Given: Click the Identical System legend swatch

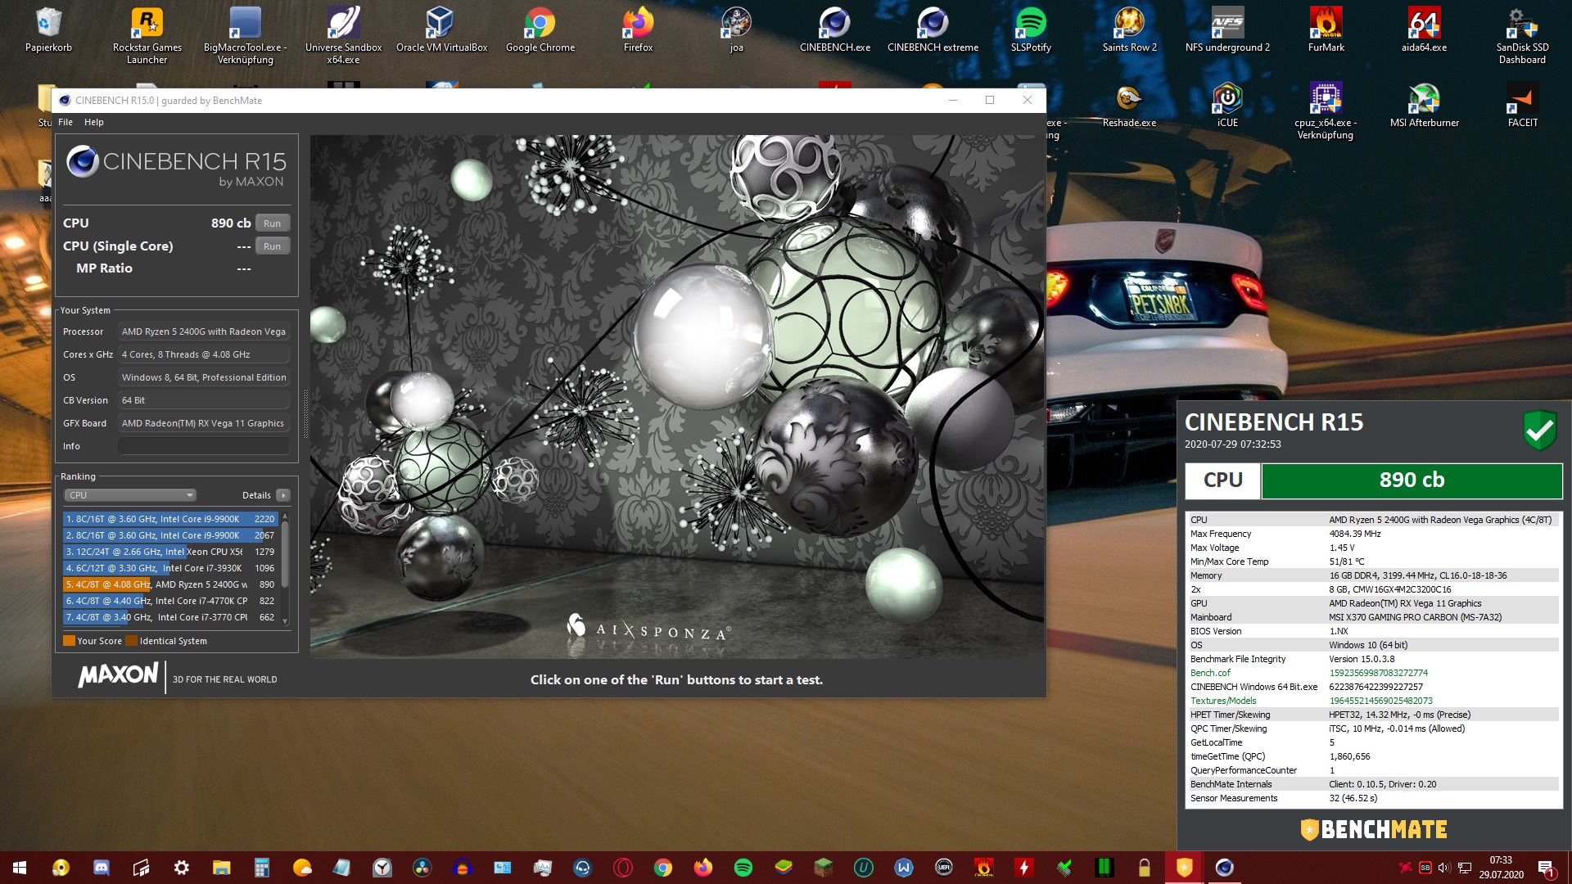Looking at the screenshot, I should (x=131, y=641).
